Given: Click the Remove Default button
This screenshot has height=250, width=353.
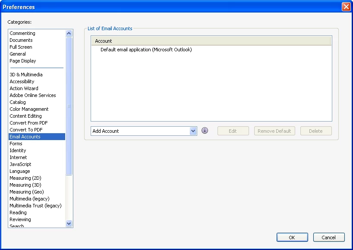Looking at the screenshot, I should 274,131.
